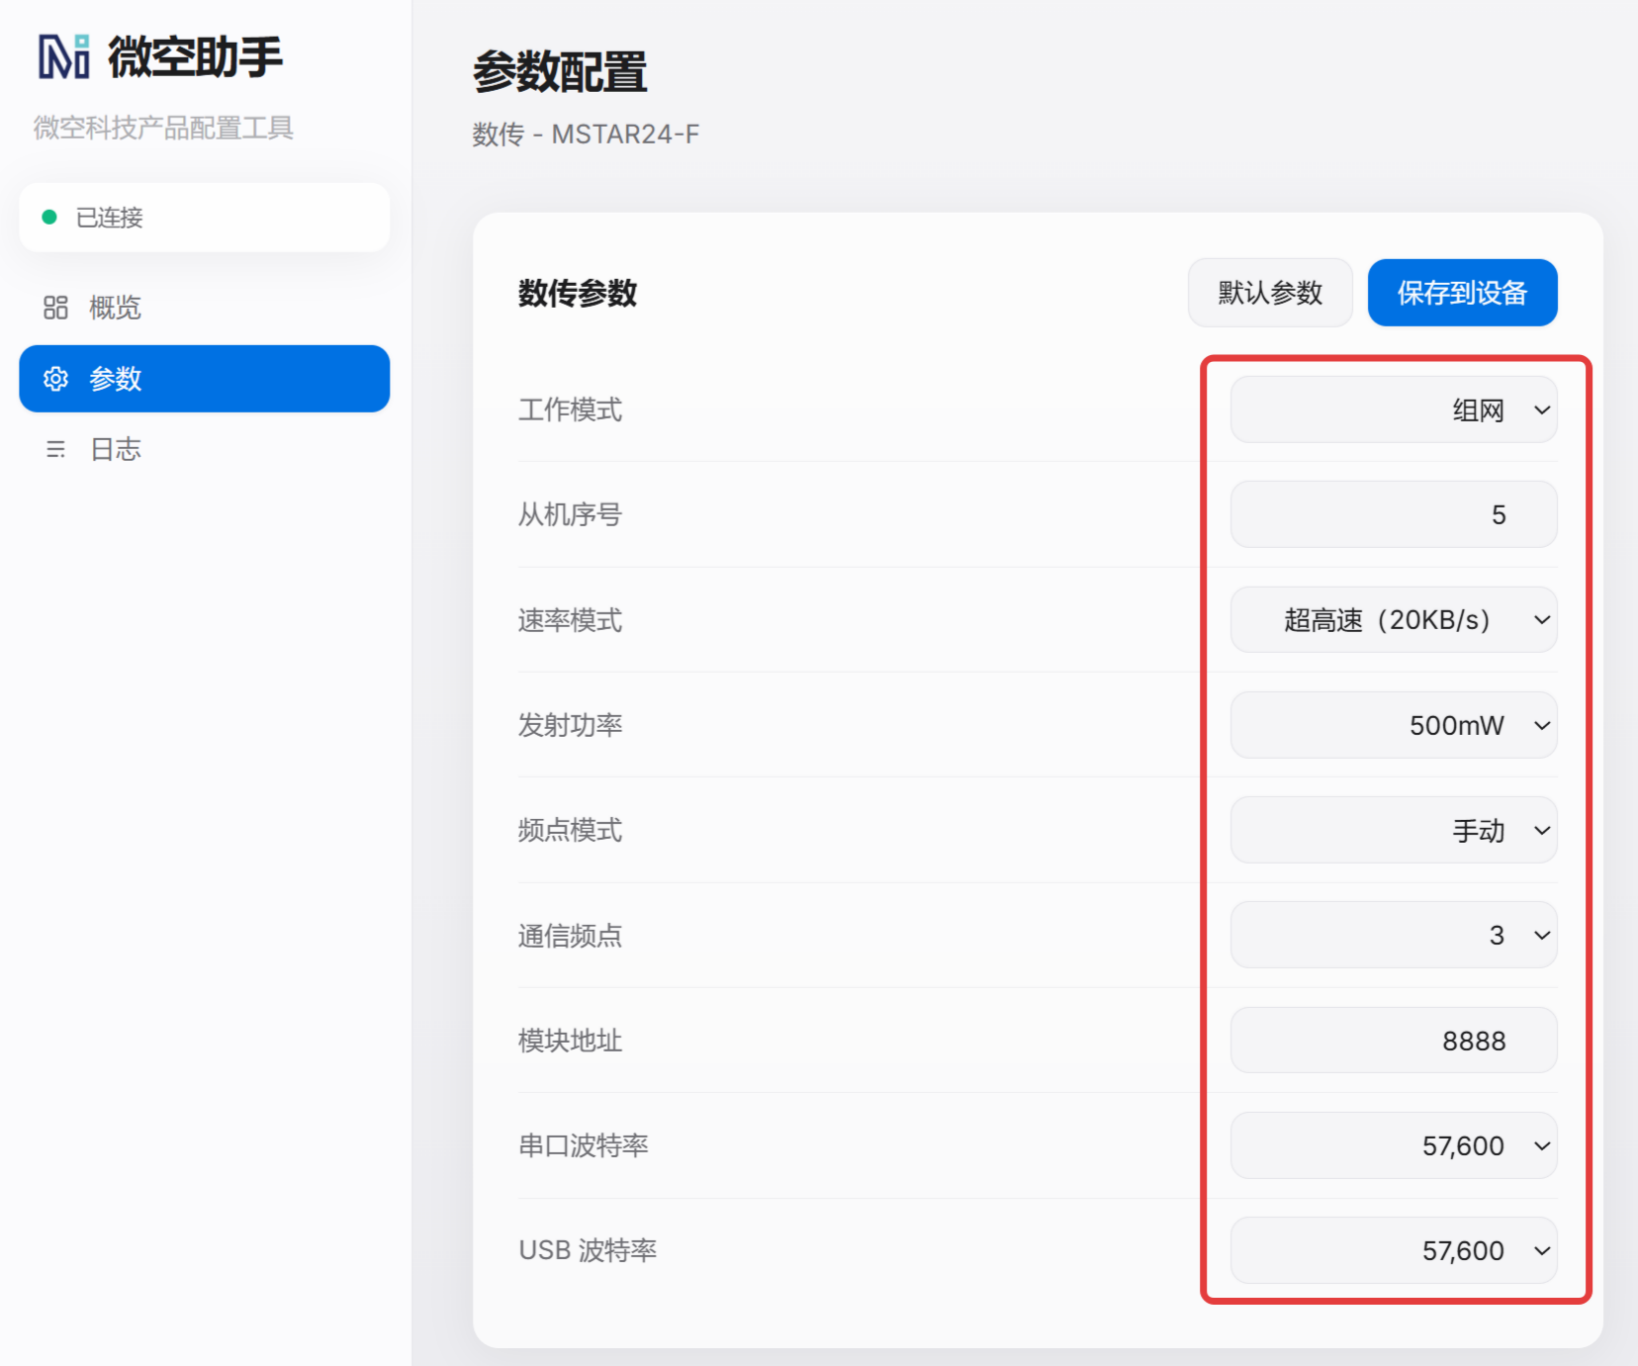Open the 概览 overview page

[x=204, y=308]
